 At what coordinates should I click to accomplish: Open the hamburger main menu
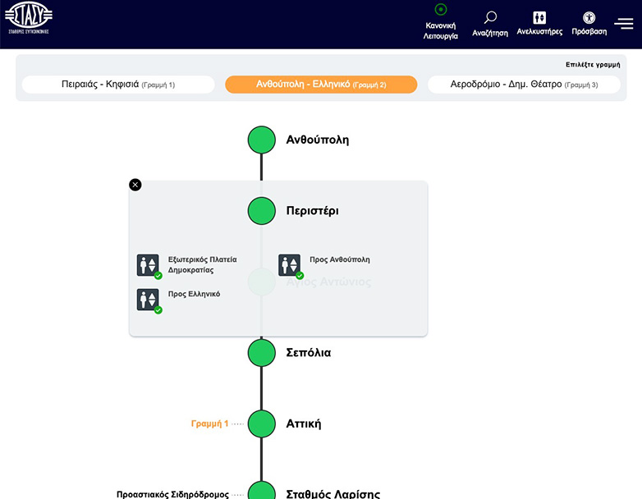[624, 23]
